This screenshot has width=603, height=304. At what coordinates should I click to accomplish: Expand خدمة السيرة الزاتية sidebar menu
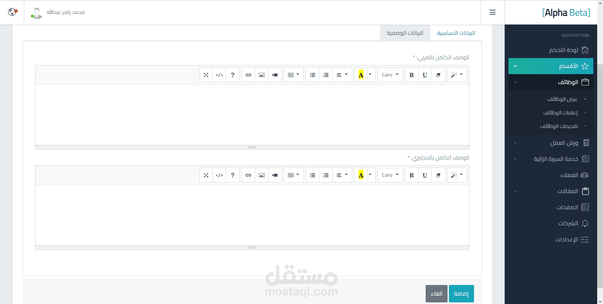click(x=551, y=159)
